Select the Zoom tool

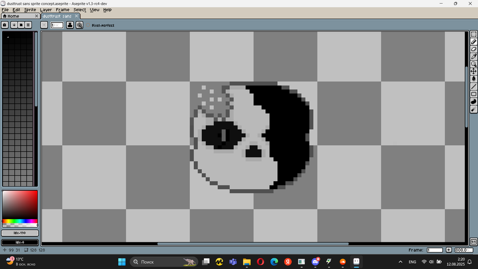click(473, 64)
